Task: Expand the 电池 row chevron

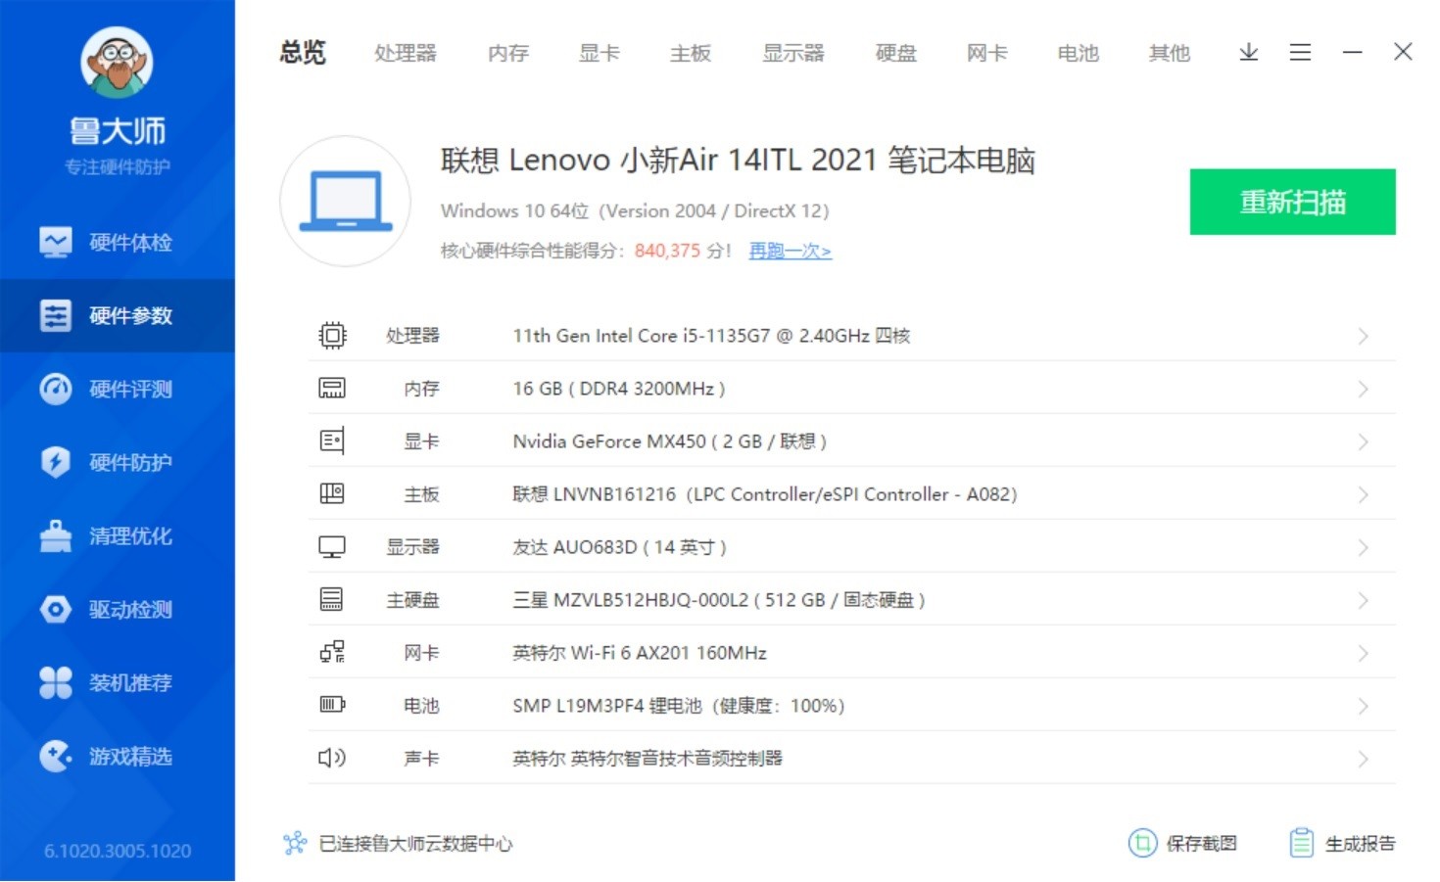Action: [x=1363, y=706]
